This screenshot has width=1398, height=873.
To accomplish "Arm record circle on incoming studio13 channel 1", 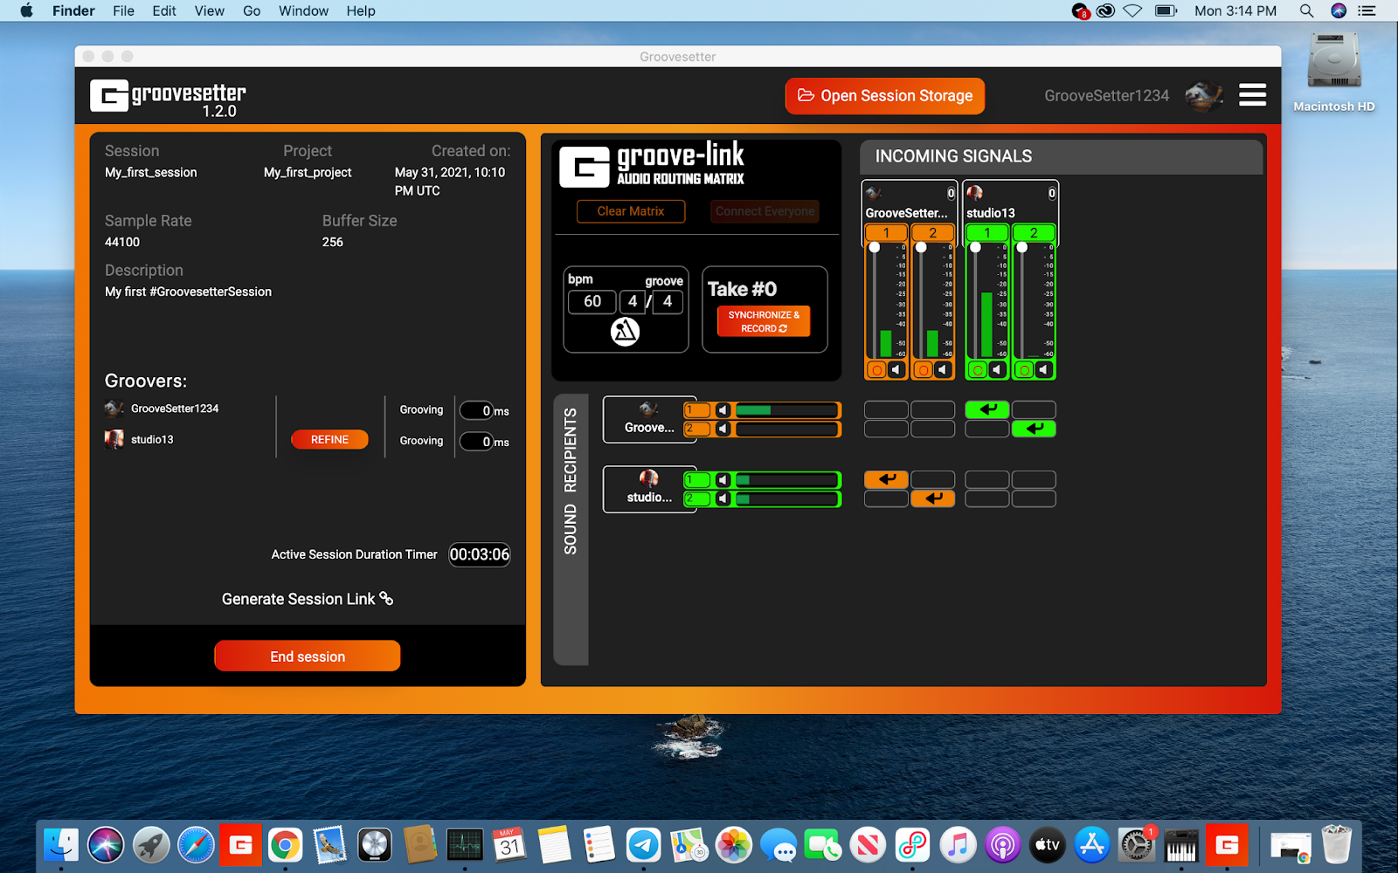I will (x=978, y=370).
